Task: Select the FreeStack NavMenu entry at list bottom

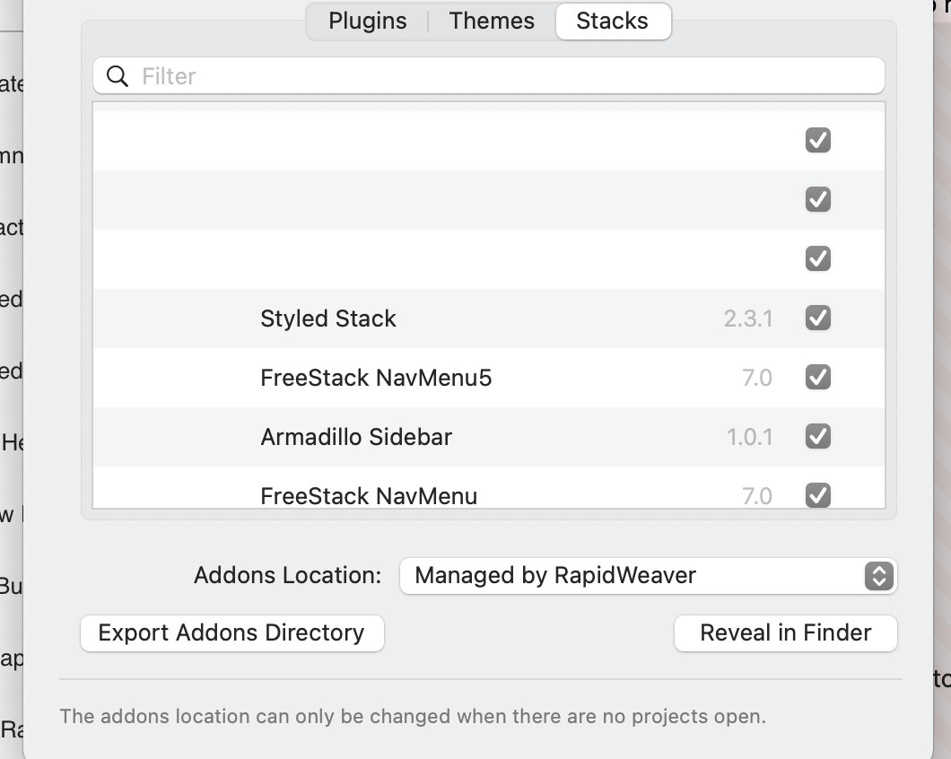Action: coord(369,495)
